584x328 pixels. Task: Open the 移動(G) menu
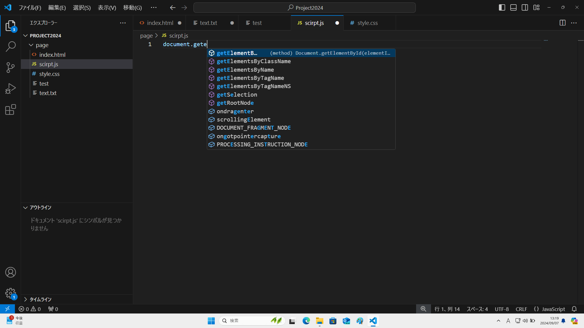pos(132,8)
